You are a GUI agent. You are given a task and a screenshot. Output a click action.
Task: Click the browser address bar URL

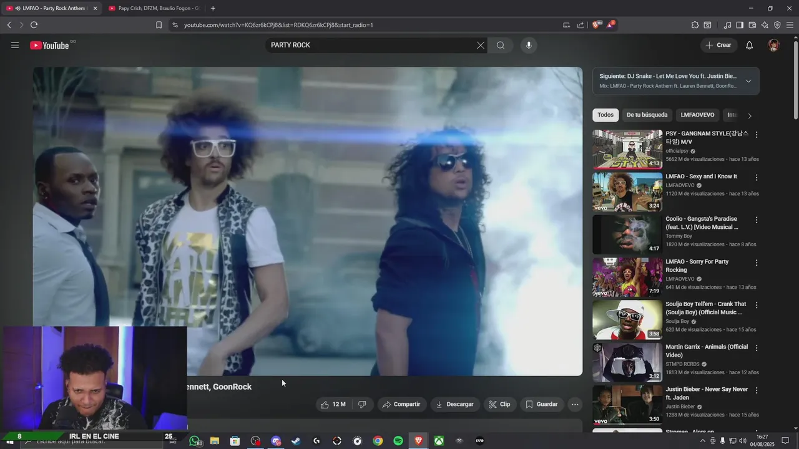(278, 25)
